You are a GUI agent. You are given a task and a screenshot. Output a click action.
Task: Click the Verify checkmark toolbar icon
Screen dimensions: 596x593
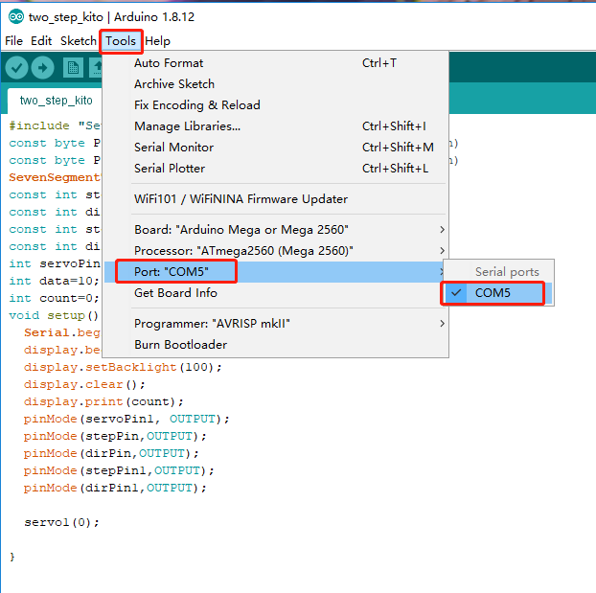pyautogui.click(x=16, y=67)
